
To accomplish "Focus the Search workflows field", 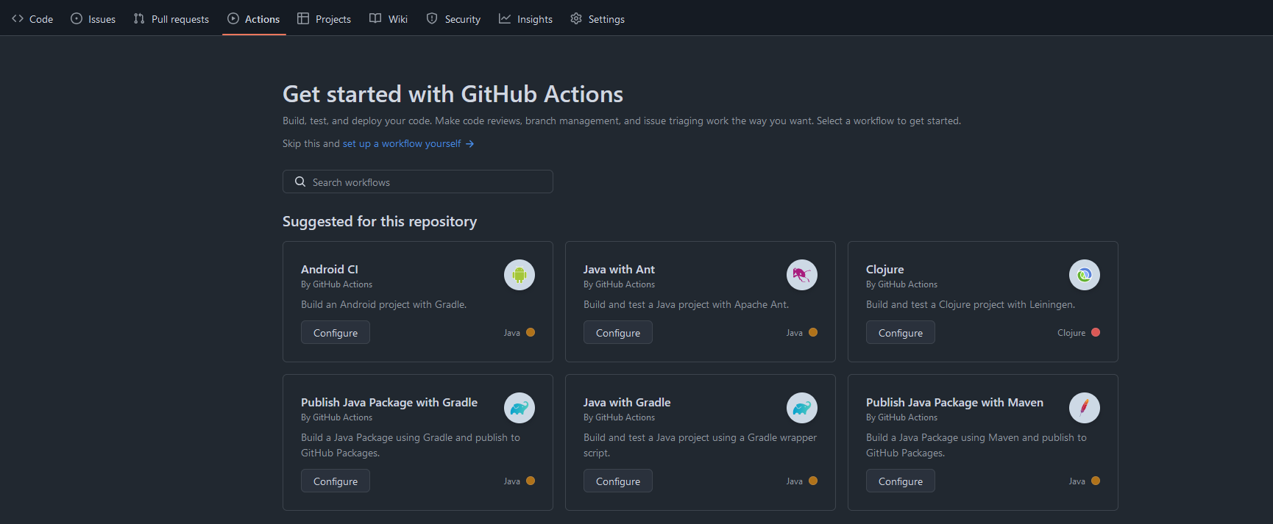I will coord(418,182).
